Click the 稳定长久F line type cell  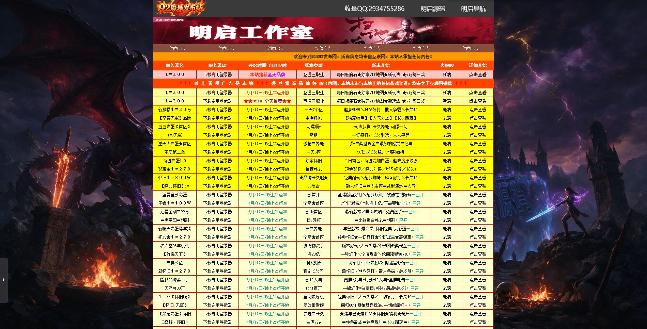tap(313, 271)
